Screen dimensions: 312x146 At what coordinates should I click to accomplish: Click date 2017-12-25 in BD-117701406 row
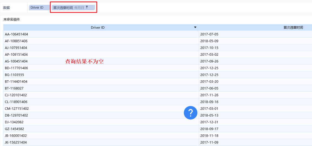tap(209, 68)
